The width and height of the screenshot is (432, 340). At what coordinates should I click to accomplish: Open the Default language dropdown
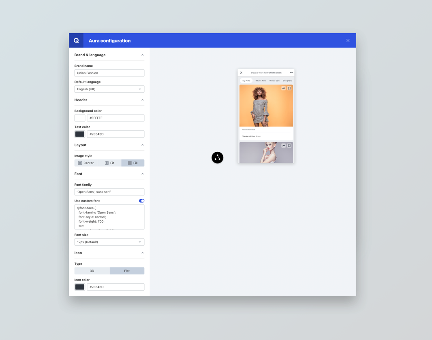point(109,89)
